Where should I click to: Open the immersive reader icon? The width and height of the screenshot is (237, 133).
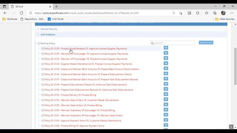189,13
